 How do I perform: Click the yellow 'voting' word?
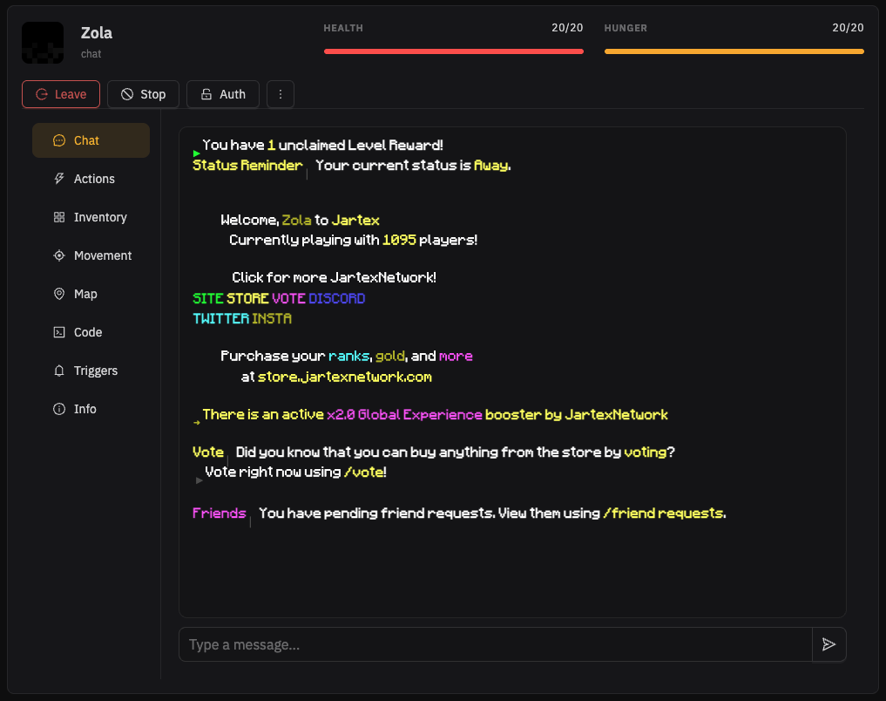click(x=646, y=453)
